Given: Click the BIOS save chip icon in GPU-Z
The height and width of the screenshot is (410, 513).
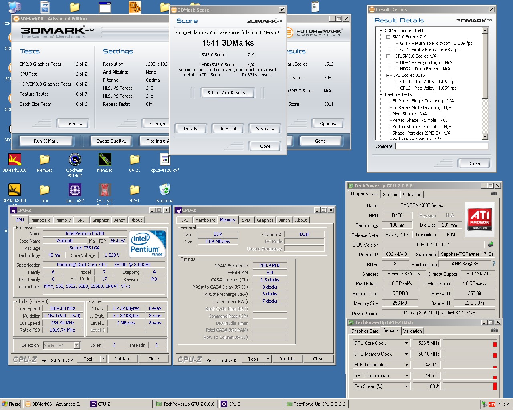Looking at the screenshot, I should (x=490, y=244).
